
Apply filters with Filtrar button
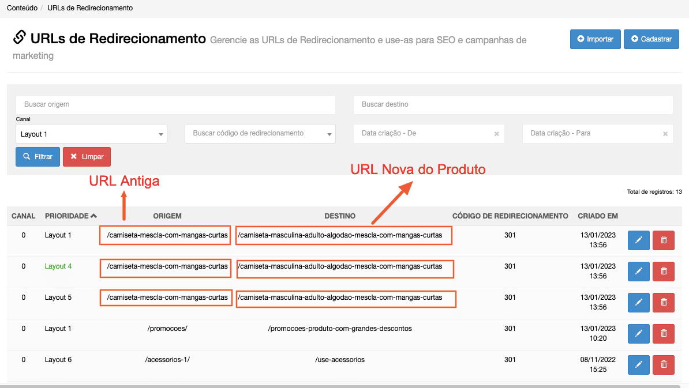click(38, 157)
